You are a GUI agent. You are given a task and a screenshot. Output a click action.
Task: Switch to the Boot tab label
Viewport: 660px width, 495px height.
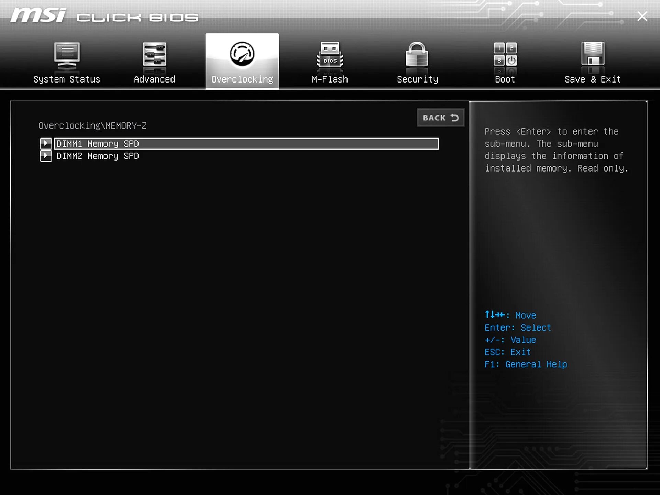click(505, 79)
